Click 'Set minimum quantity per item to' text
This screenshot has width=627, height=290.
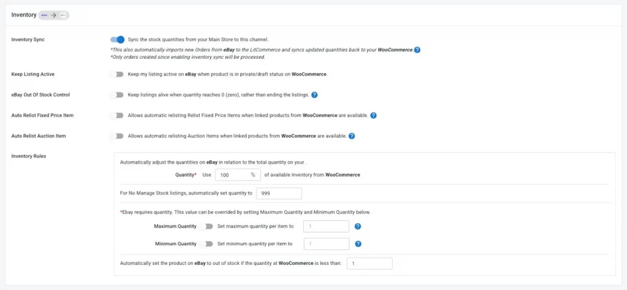point(255,243)
